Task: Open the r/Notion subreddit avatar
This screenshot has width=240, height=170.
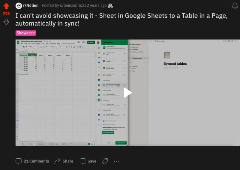Action: point(19,6)
